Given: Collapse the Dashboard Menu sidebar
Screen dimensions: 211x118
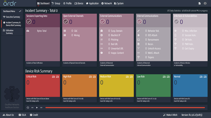Looking at the screenshot, I should pyautogui.click(x=20, y=11).
